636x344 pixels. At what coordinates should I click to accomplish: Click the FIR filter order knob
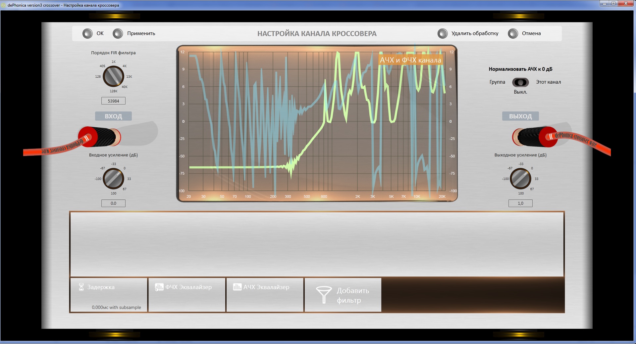tap(114, 76)
